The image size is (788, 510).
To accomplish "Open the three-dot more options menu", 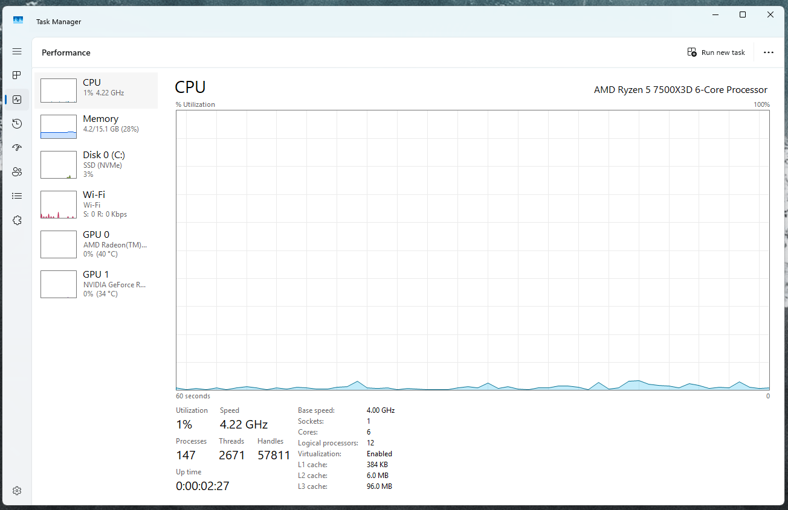I will (x=769, y=53).
